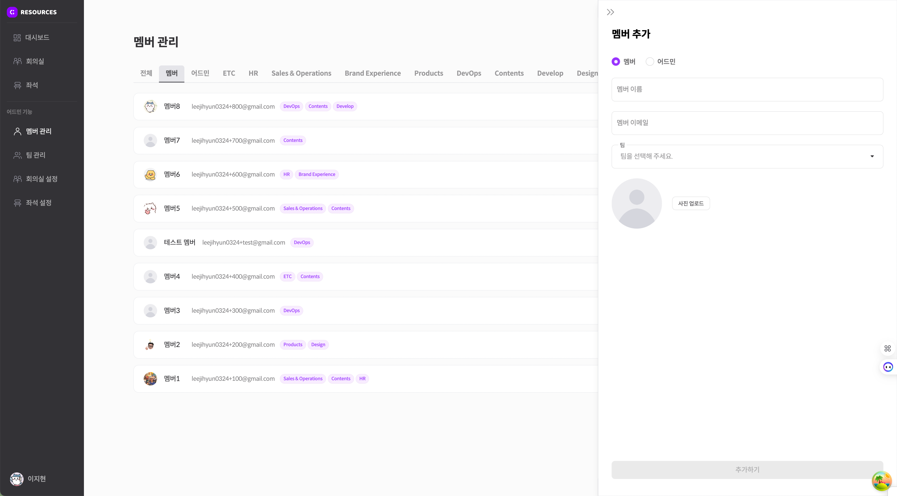897x496 pixels.
Task: Go to meeting rooms (회의실) in sidebar
Action: point(35,62)
